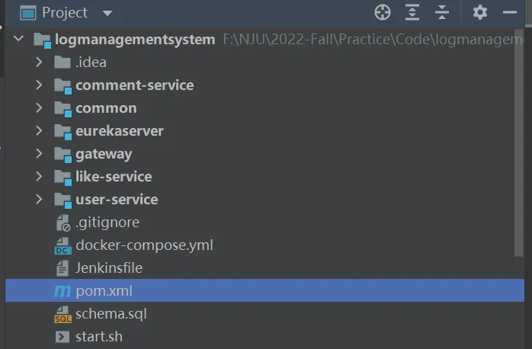Hide the Project tool window
Image resolution: width=532 pixels, height=349 pixels.
tap(510, 12)
